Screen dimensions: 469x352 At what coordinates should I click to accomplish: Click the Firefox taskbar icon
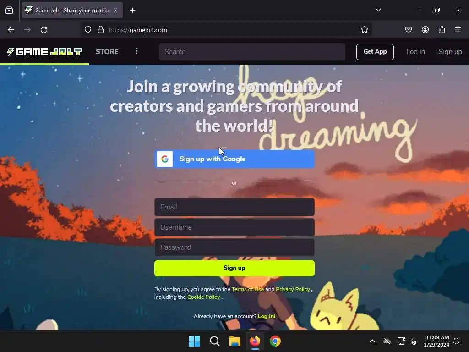(255, 341)
